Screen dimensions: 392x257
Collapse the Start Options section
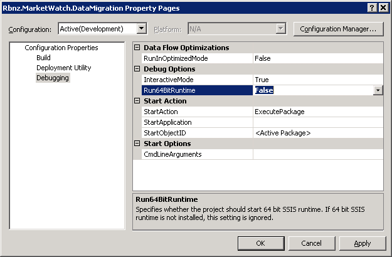click(137, 143)
